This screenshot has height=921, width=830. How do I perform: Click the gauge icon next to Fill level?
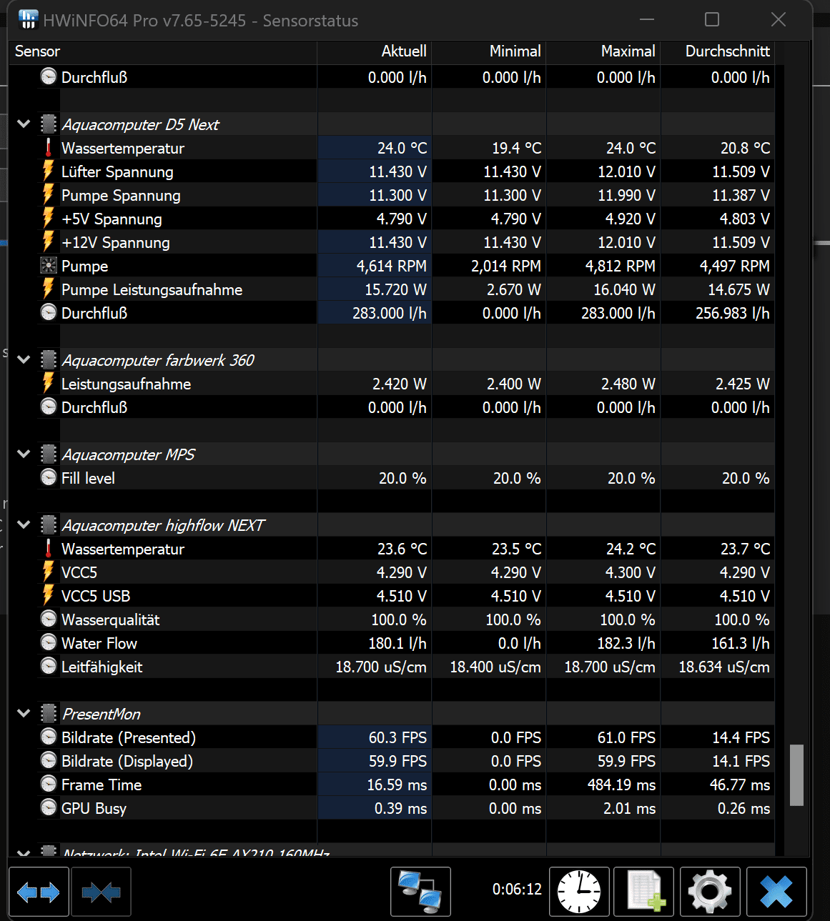click(48, 478)
